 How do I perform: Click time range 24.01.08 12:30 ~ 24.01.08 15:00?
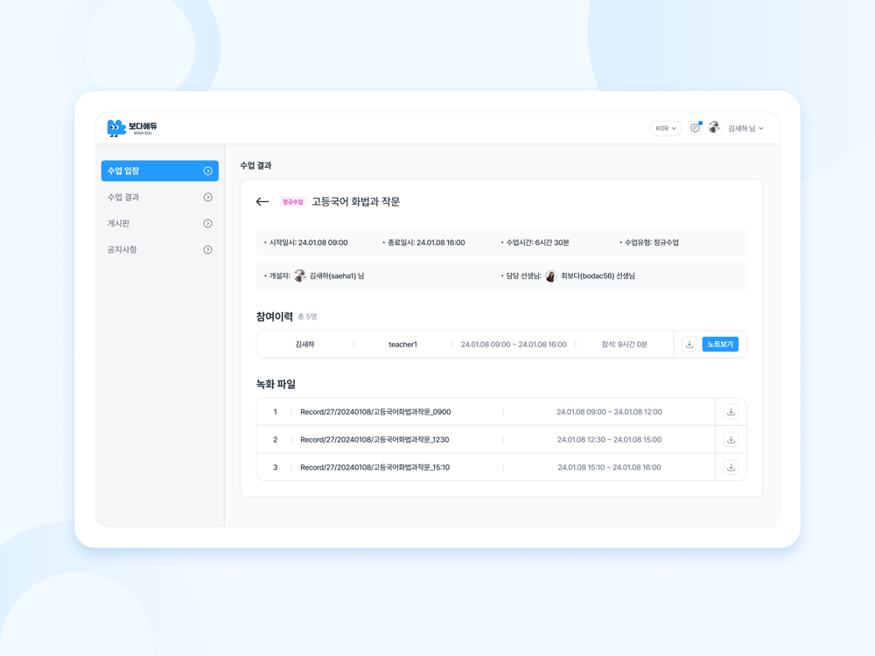coord(609,440)
